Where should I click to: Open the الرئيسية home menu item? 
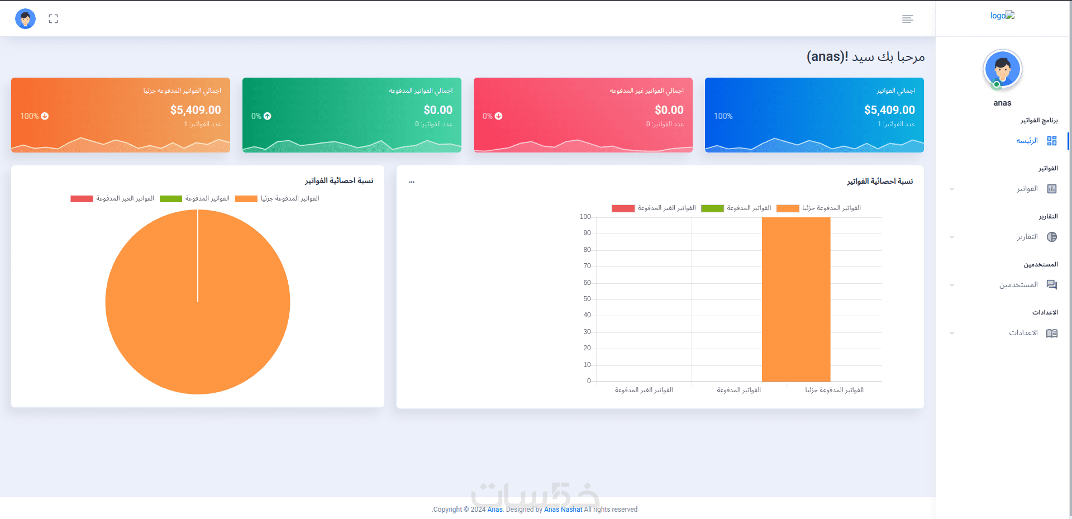pos(1027,141)
